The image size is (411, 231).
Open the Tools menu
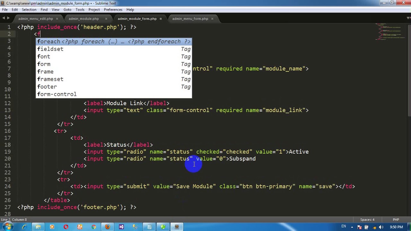(80, 10)
